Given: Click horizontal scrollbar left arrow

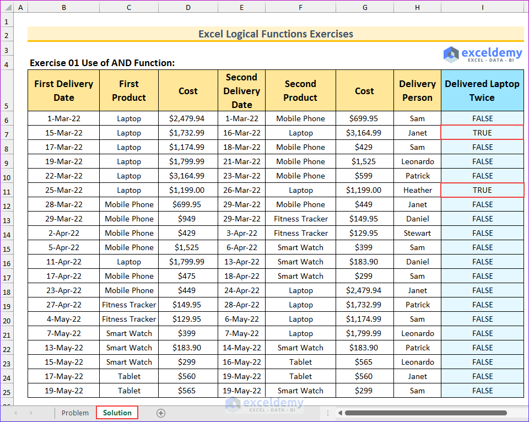Looking at the screenshot, I should point(340,413).
